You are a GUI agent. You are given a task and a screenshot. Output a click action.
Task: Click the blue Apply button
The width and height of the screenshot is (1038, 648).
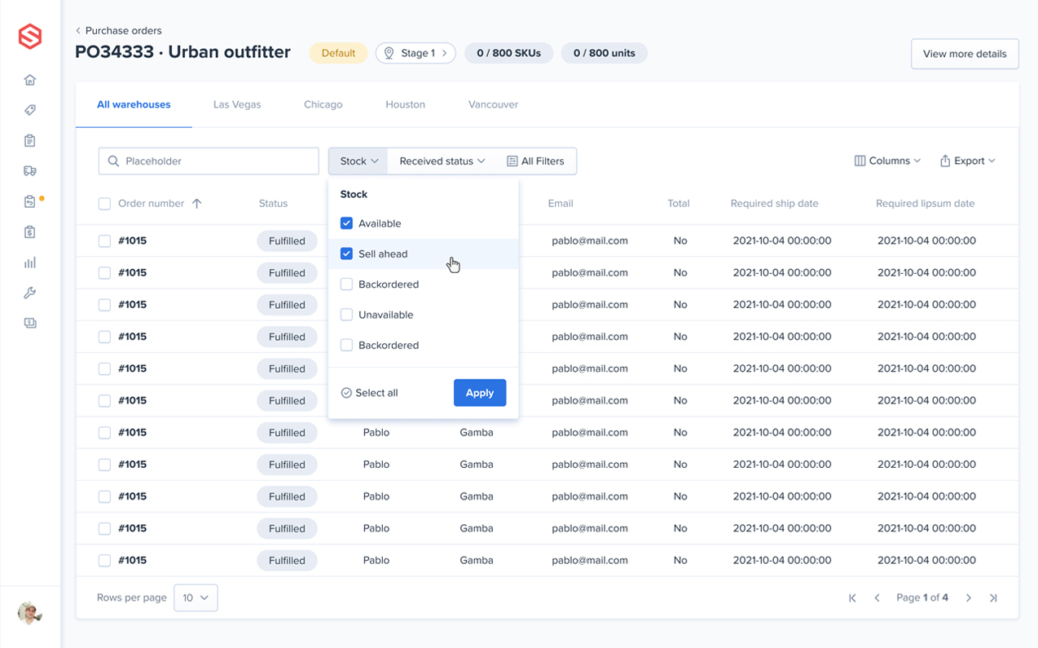pyautogui.click(x=479, y=393)
